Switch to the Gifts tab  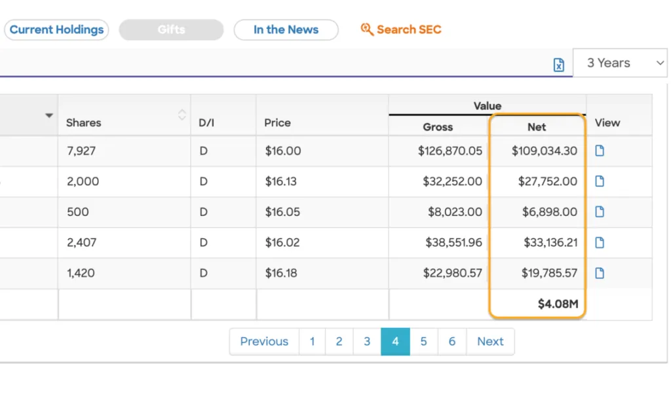[x=171, y=29]
